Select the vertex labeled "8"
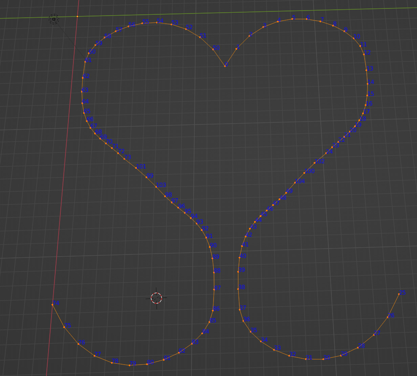This screenshot has width=417, height=376. click(333, 25)
